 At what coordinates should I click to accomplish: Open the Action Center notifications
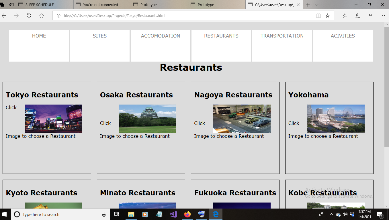coord(380,214)
